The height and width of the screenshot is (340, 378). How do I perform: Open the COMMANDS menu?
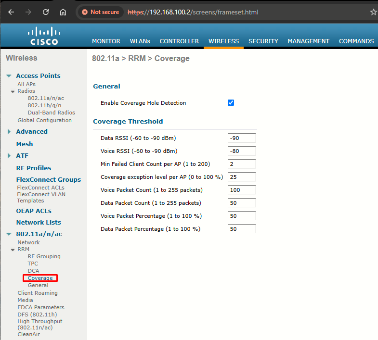(356, 41)
